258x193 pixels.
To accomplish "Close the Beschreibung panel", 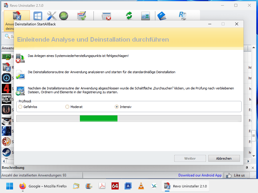I will (x=253, y=168).
